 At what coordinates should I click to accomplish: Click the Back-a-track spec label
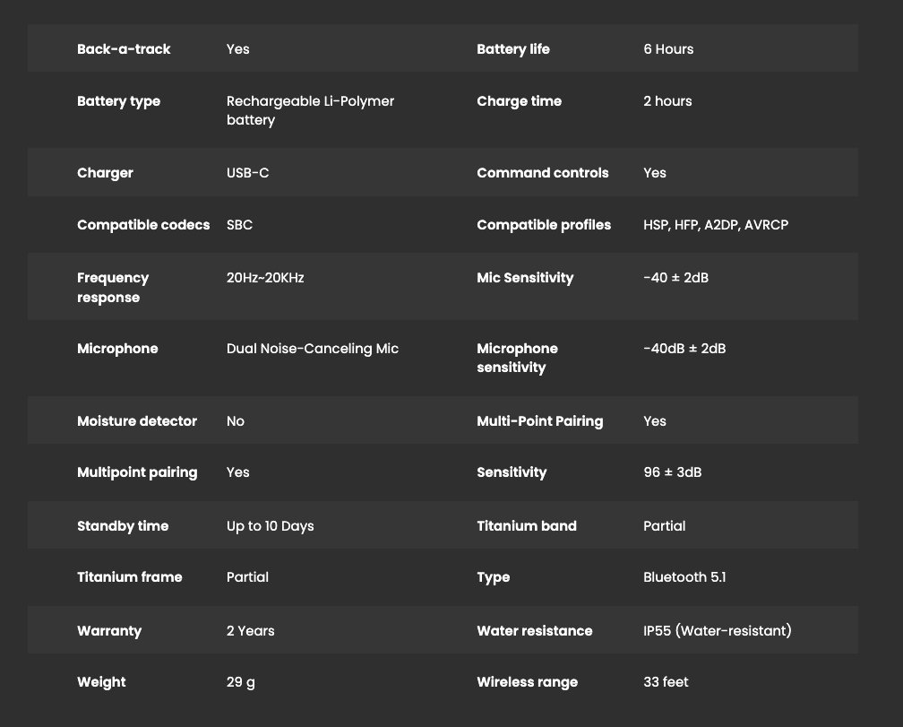(124, 49)
